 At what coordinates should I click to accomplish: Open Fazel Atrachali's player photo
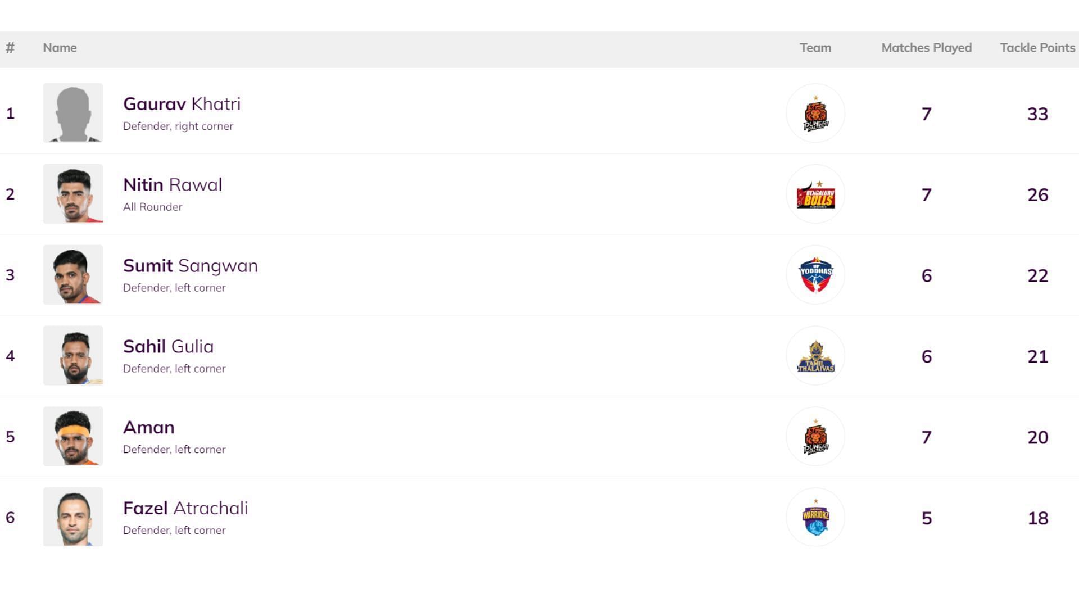coord(73,518)
